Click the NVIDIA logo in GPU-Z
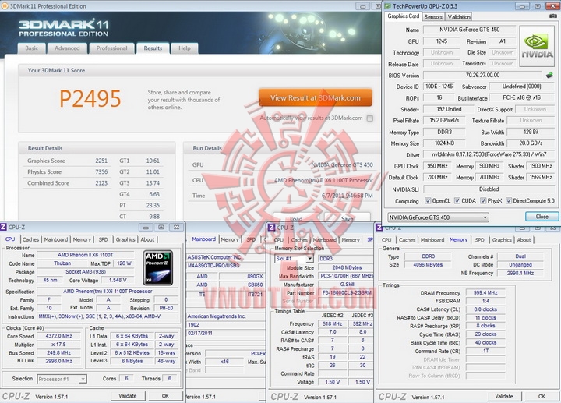 537,46
